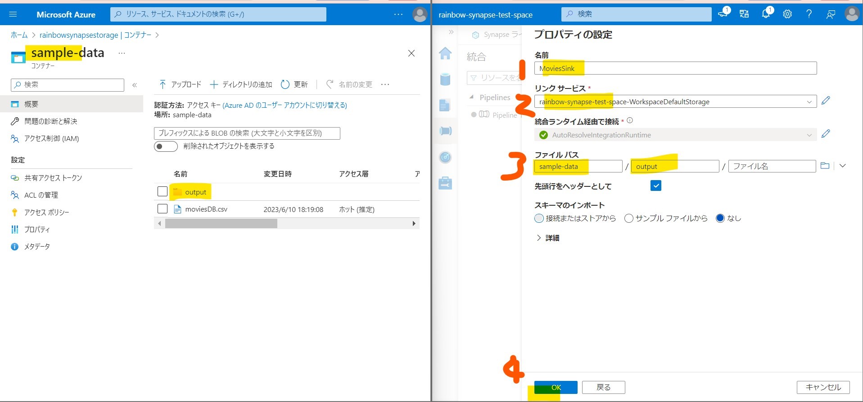Click ディレクトリの追加 to add a directory

[x=241, y=84]
